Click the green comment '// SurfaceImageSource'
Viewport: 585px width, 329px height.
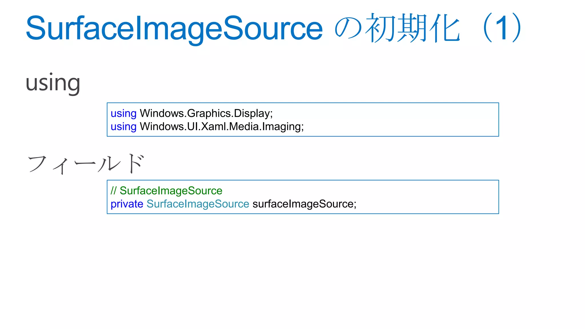point(166,190)
